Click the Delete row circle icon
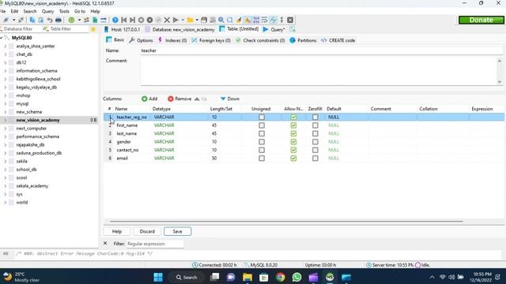The height and width of the screenshot is (284, 506). click(149, 20)
